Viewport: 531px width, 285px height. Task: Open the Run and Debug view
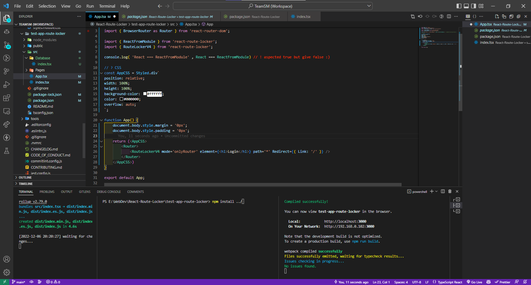7,85
